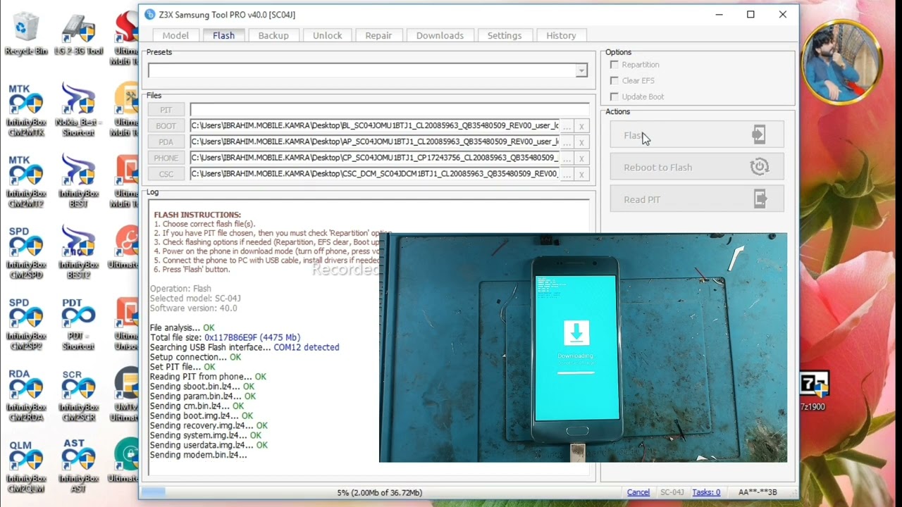Browse for CSC file with ellipsis button
This screenshot has width=902, height=507.
point(567,175)
